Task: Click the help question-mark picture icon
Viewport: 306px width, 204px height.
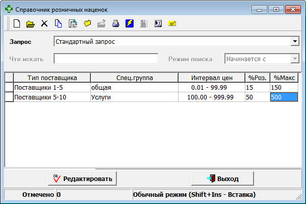Action: point(158,23)
